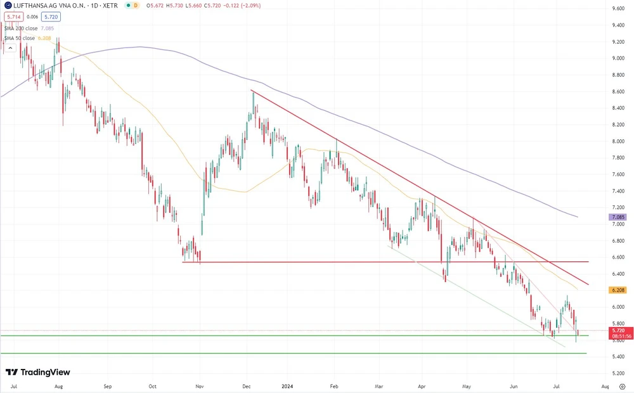Screen dimensions: 634x393
Task: Click the green data connection dot
Action: pos(128,6)
